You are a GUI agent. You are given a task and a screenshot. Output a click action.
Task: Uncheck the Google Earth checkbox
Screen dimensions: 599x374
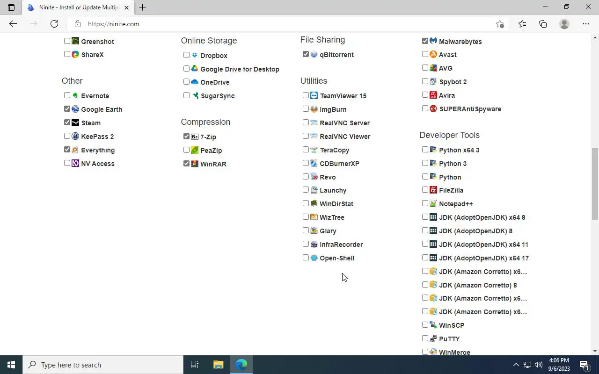pos(67,108)
